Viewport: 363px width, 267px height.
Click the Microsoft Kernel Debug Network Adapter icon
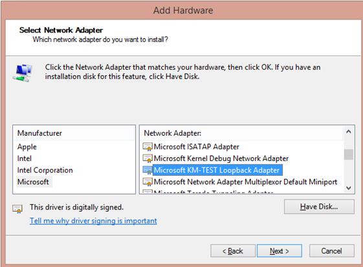[148, 158]
